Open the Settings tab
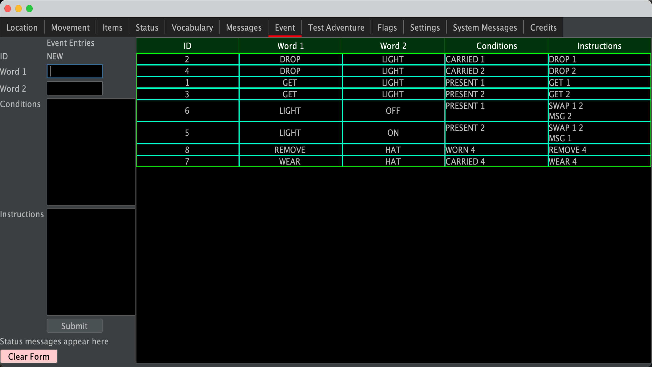652x367 pixels. pyautogui.click(x=425, y=27)
